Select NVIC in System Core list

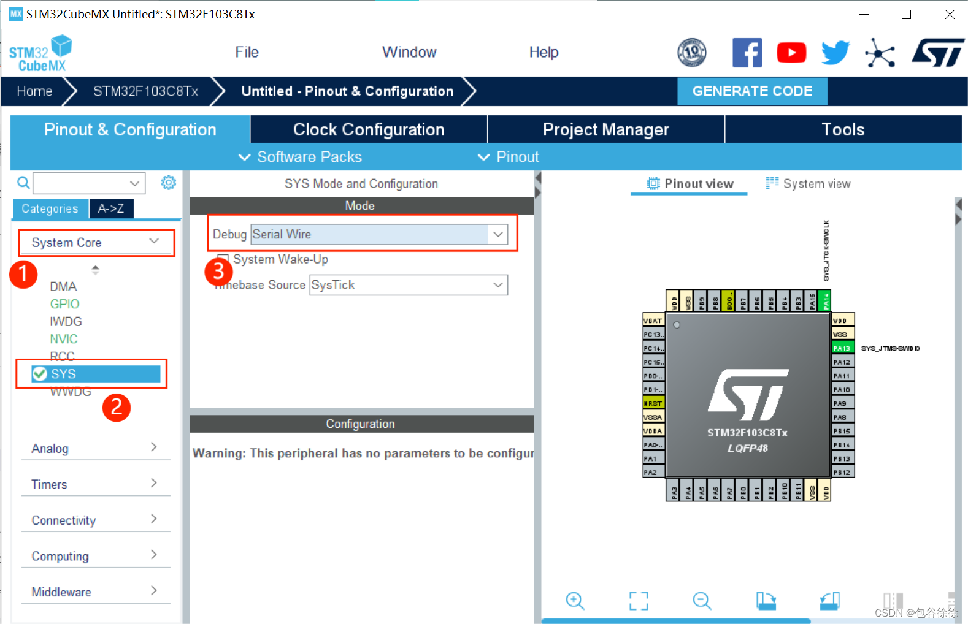(x=64, y=339)
